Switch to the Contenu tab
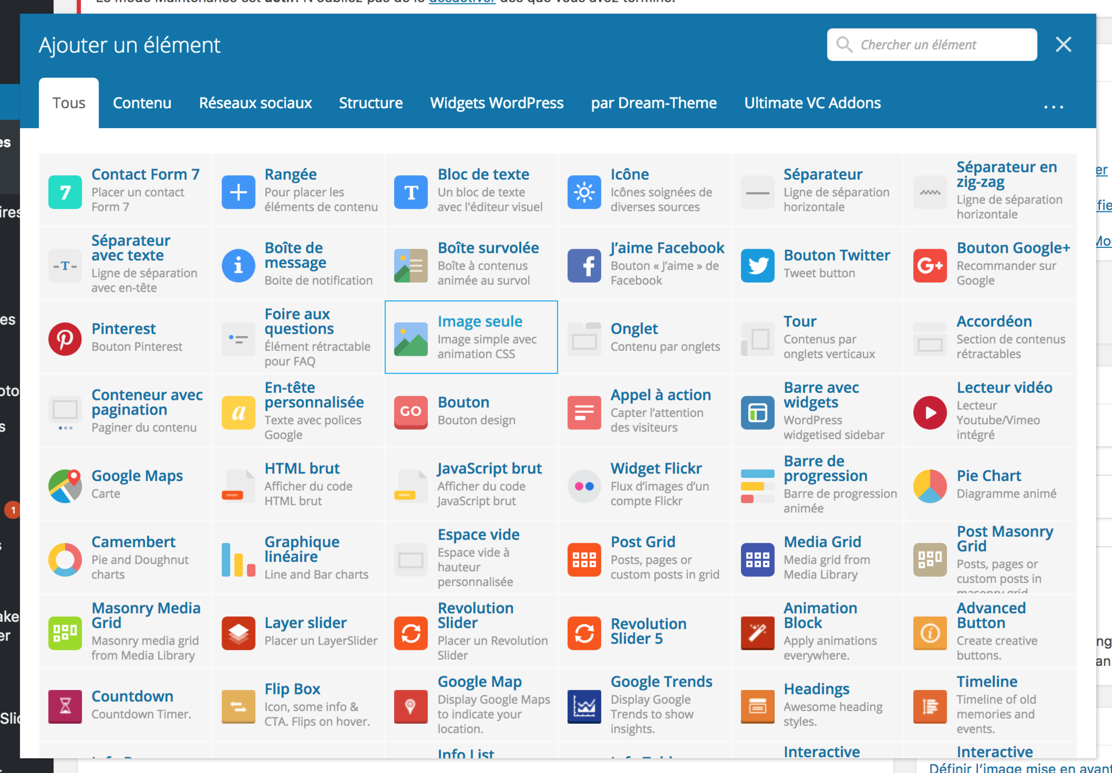Viewport: 1112px width, 773px height. [x=142, y=103]
